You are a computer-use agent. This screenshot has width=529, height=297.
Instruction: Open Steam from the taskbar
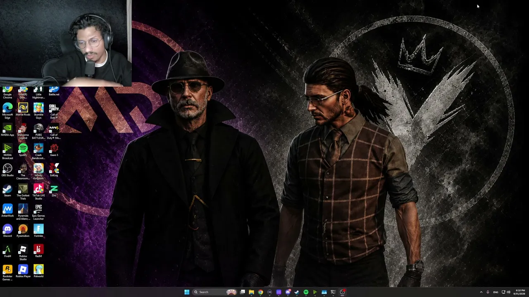click(297, 292)
